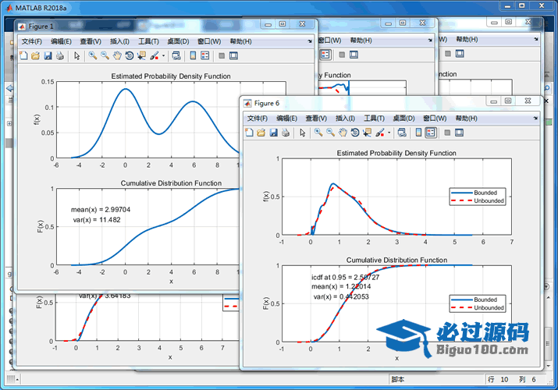Open 文件(F) menu in Figure 1

(x=32, y=41)
